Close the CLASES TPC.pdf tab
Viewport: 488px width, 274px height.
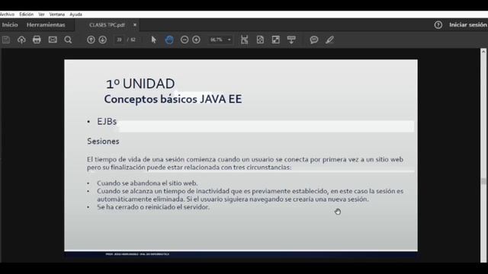[x=135, y=25]
